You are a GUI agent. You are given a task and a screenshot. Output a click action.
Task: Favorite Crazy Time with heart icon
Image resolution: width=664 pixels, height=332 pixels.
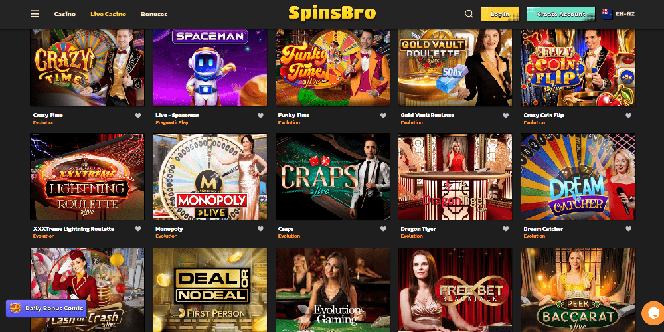click(x=137, y=115)
